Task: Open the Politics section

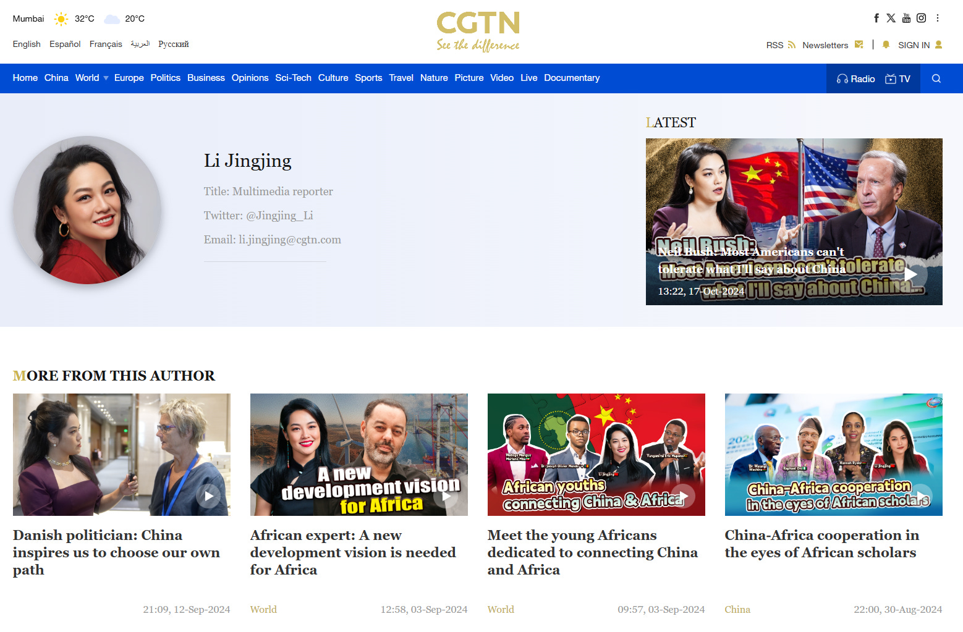Action: [166, 78]
